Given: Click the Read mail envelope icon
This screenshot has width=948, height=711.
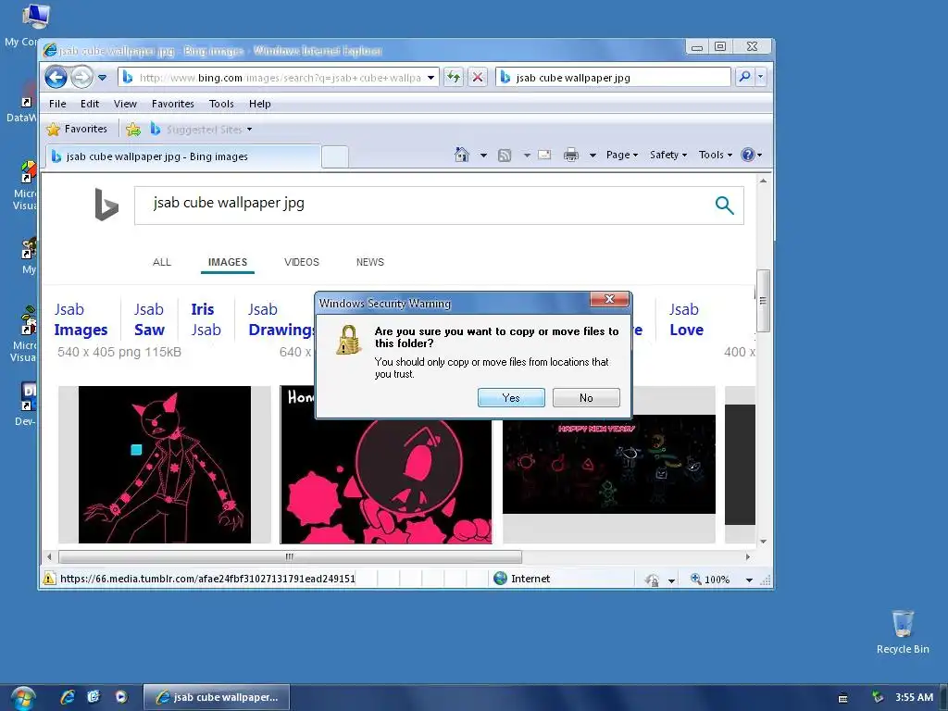Looking at the screenshot, I should (544, 155).
